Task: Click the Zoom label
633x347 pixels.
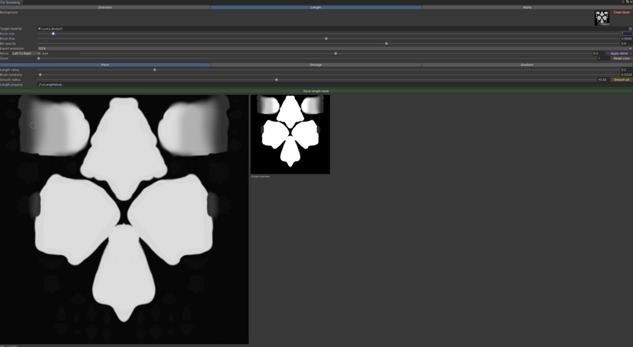Action: click(x=4, y=59)
